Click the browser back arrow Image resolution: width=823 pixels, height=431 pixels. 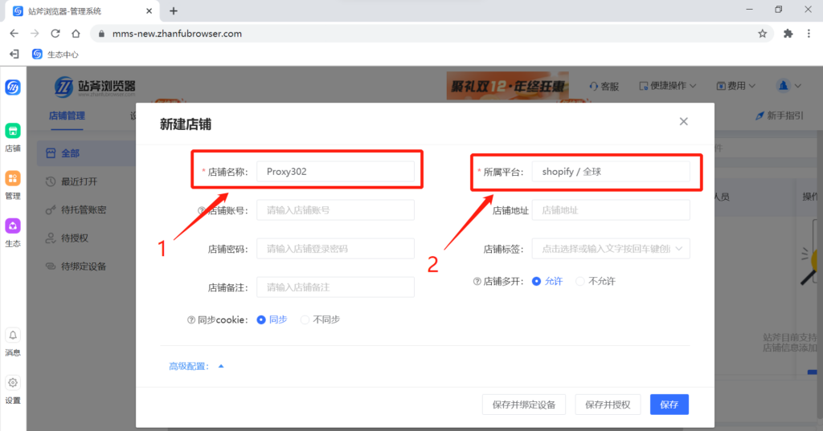(14, 34)
